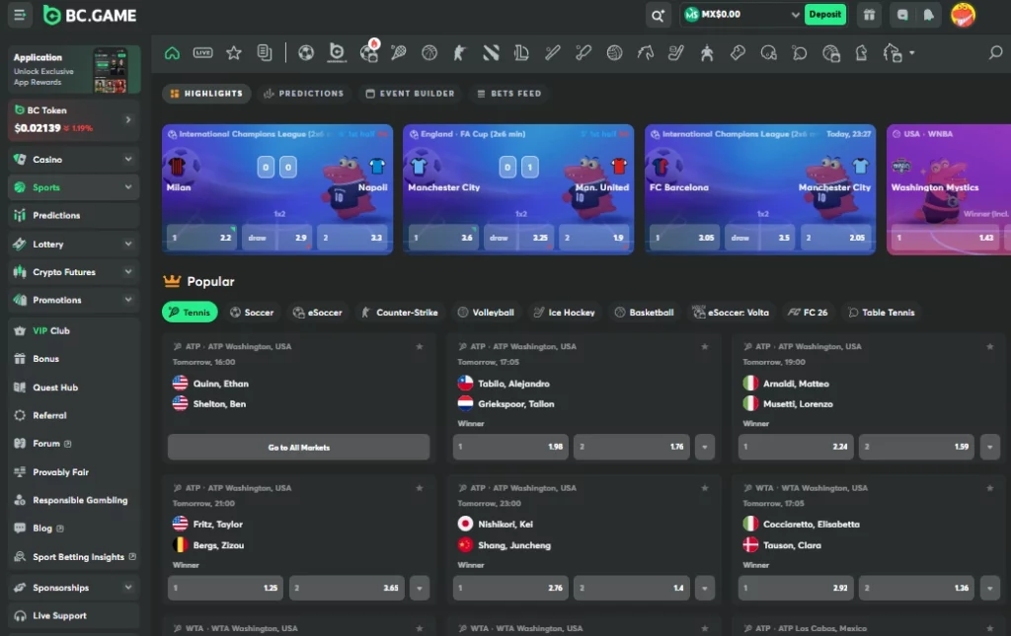Open BC Token price arrow
This screenshot has height=636, width=1011.
pyautogui.click(x=128, y=119)
